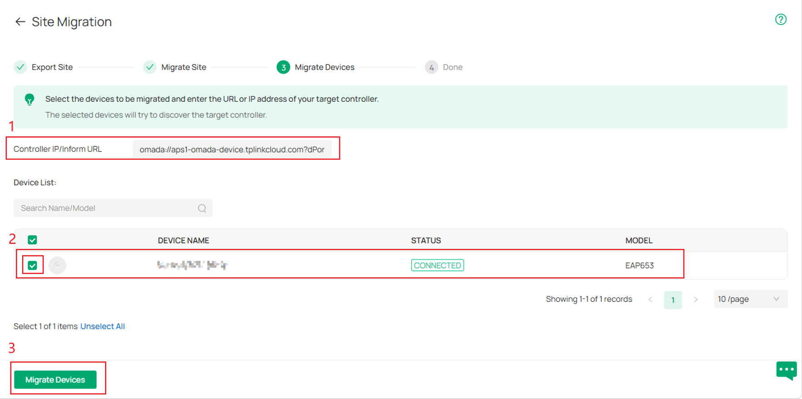The image size is (802, 399).
Task: Click the Site Migration page title
Action: 72,22
